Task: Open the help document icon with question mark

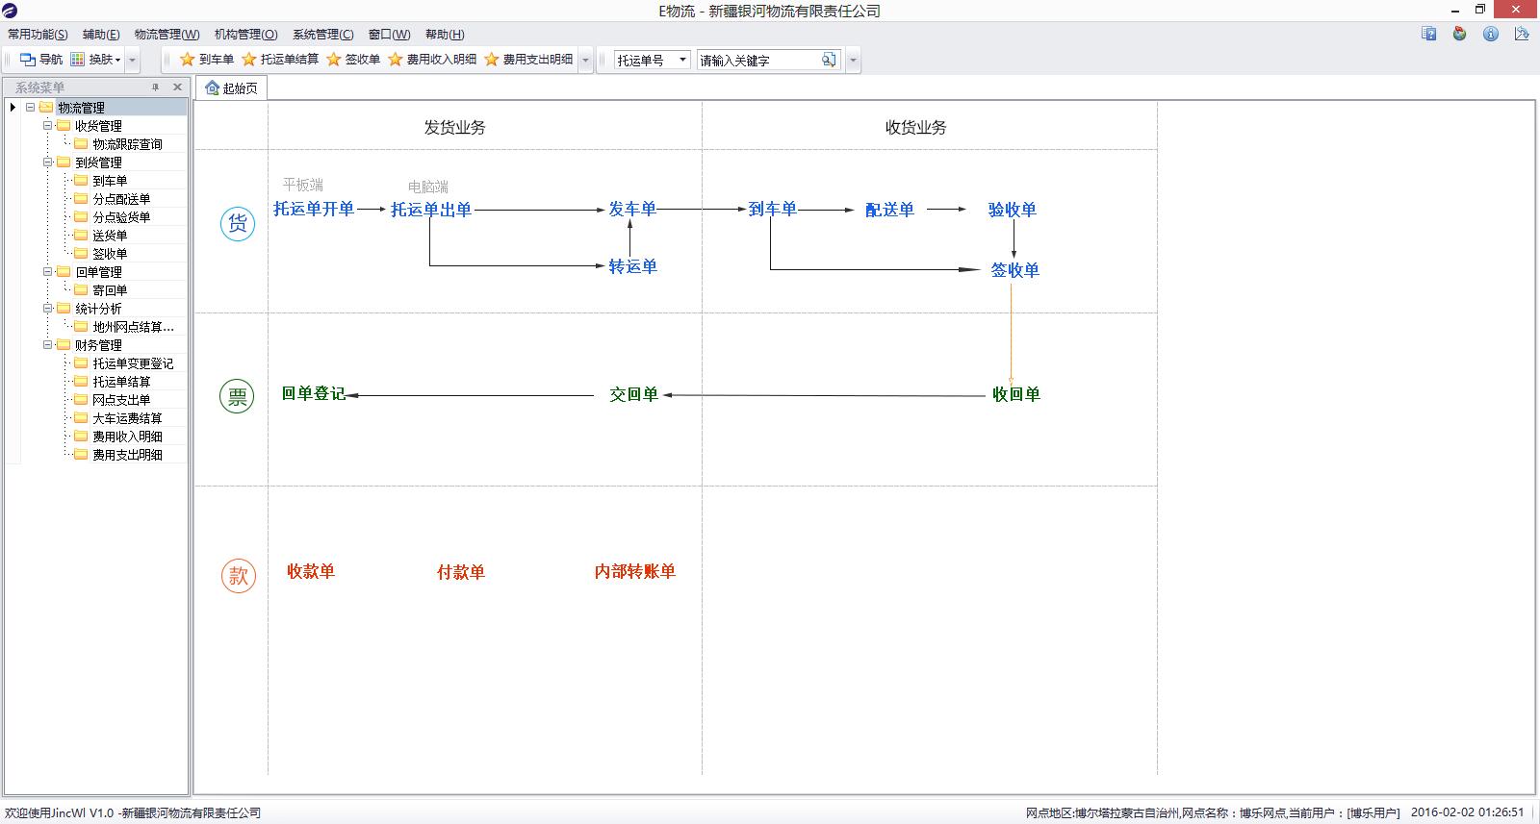Action: point(1429,34)
